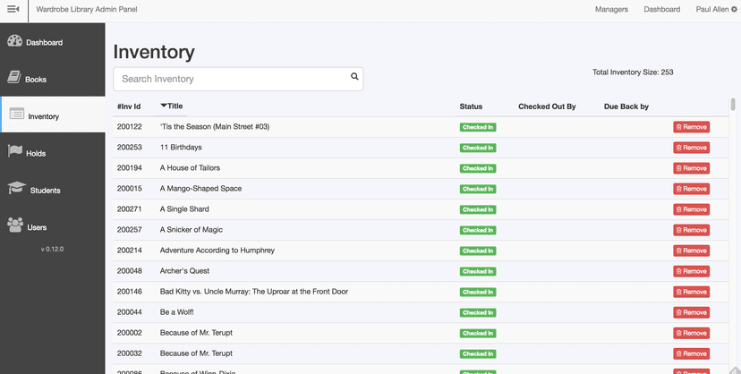741x374 pixels.
Task: Open the Books sidebar menu item
Action: click(x=53, y=79)
